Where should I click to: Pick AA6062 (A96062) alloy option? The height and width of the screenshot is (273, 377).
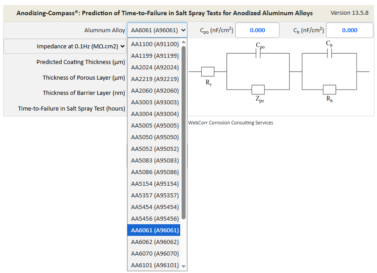click(154, 242)
